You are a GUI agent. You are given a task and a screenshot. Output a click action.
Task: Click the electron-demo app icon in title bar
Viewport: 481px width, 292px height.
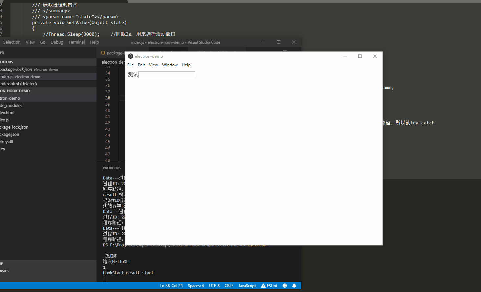click(x=130, y=56)
